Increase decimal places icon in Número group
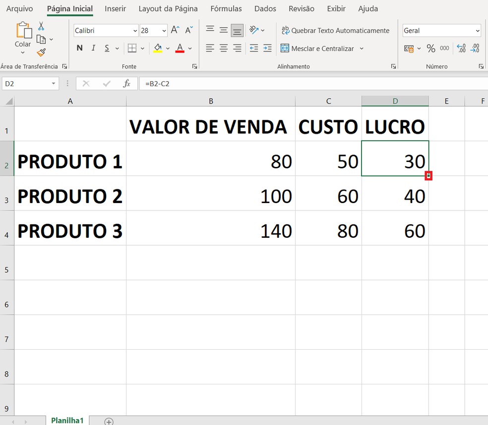Image resolution: width=488 pixels, height=425 pixels. 461,47
